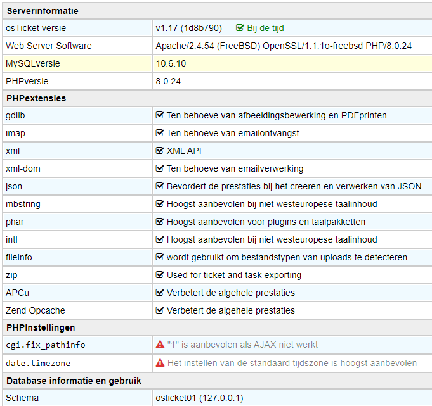The width and height of the screenshot is (432, 406).
Task: Click the '"1" is aanbevolen als AJAX niet werkt' note
Action: (242, 345)
